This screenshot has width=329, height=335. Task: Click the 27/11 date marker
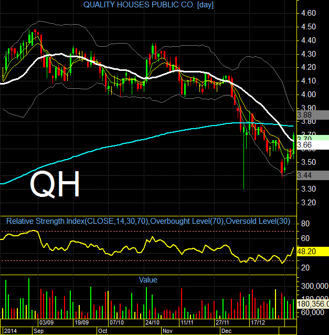[222, 322]
